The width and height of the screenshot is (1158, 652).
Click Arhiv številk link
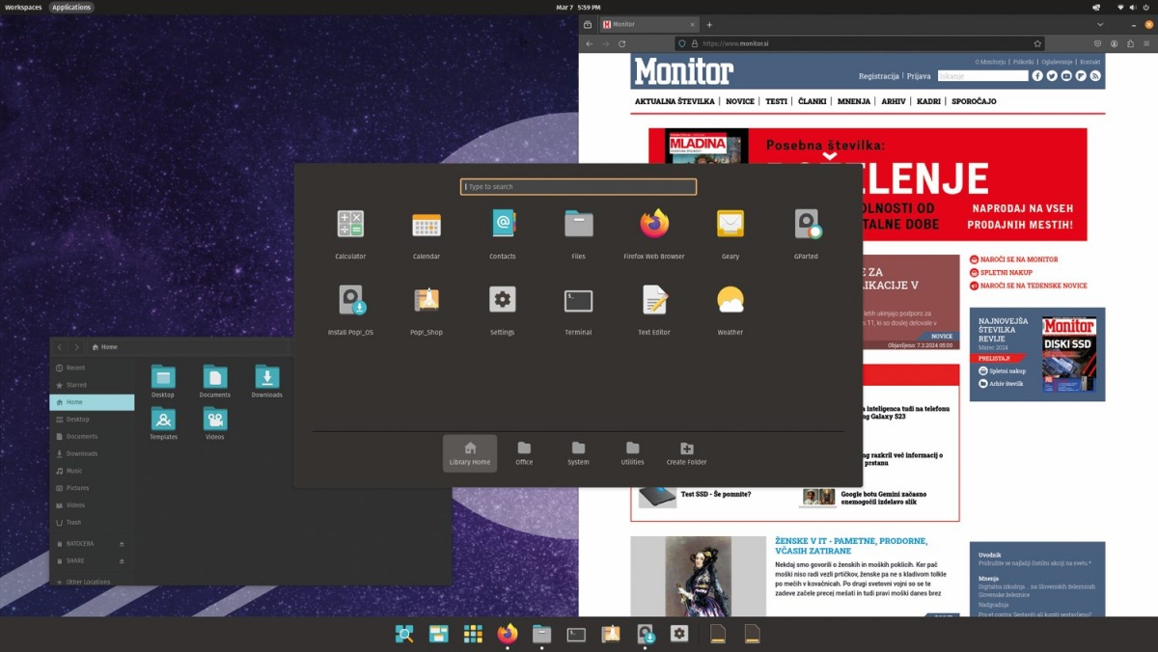1006,383
